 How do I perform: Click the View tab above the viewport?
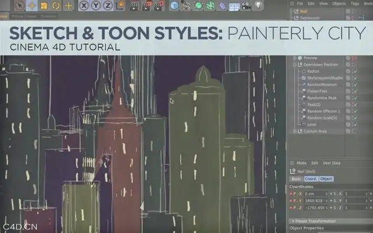(x=3, y=16)
